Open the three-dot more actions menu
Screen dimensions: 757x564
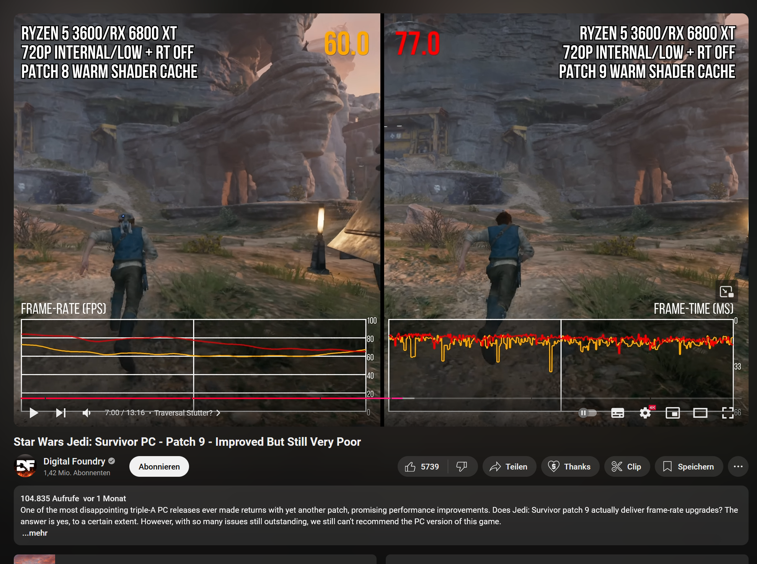(x=738, y=467)
